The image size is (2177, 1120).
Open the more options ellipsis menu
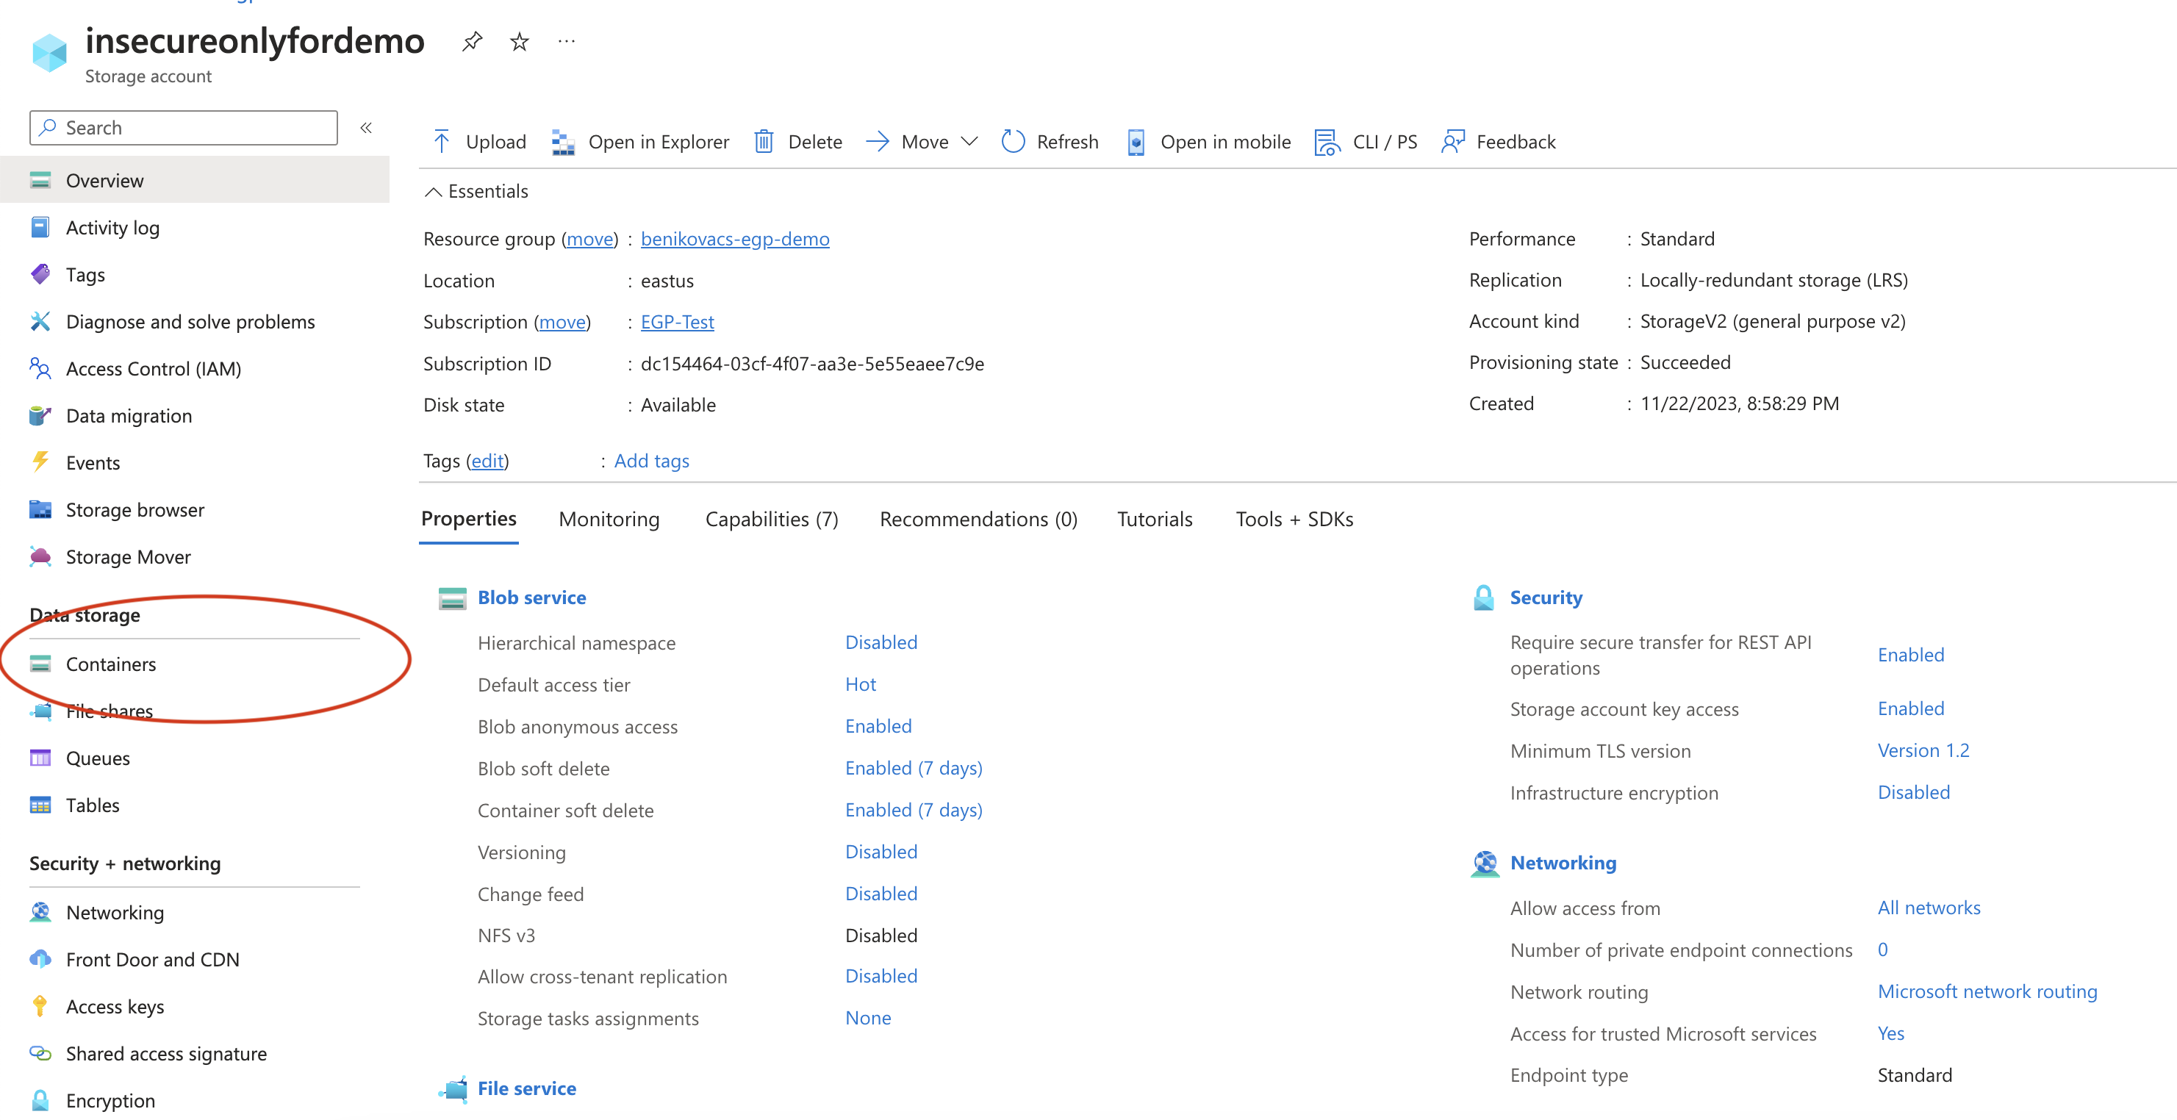(566, 40)
